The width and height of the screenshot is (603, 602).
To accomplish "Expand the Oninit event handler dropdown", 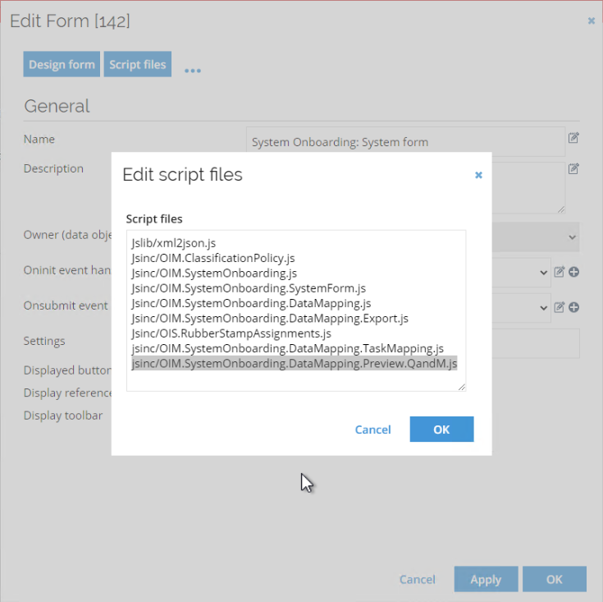I will pyautogui.click(x=543, y=273).
